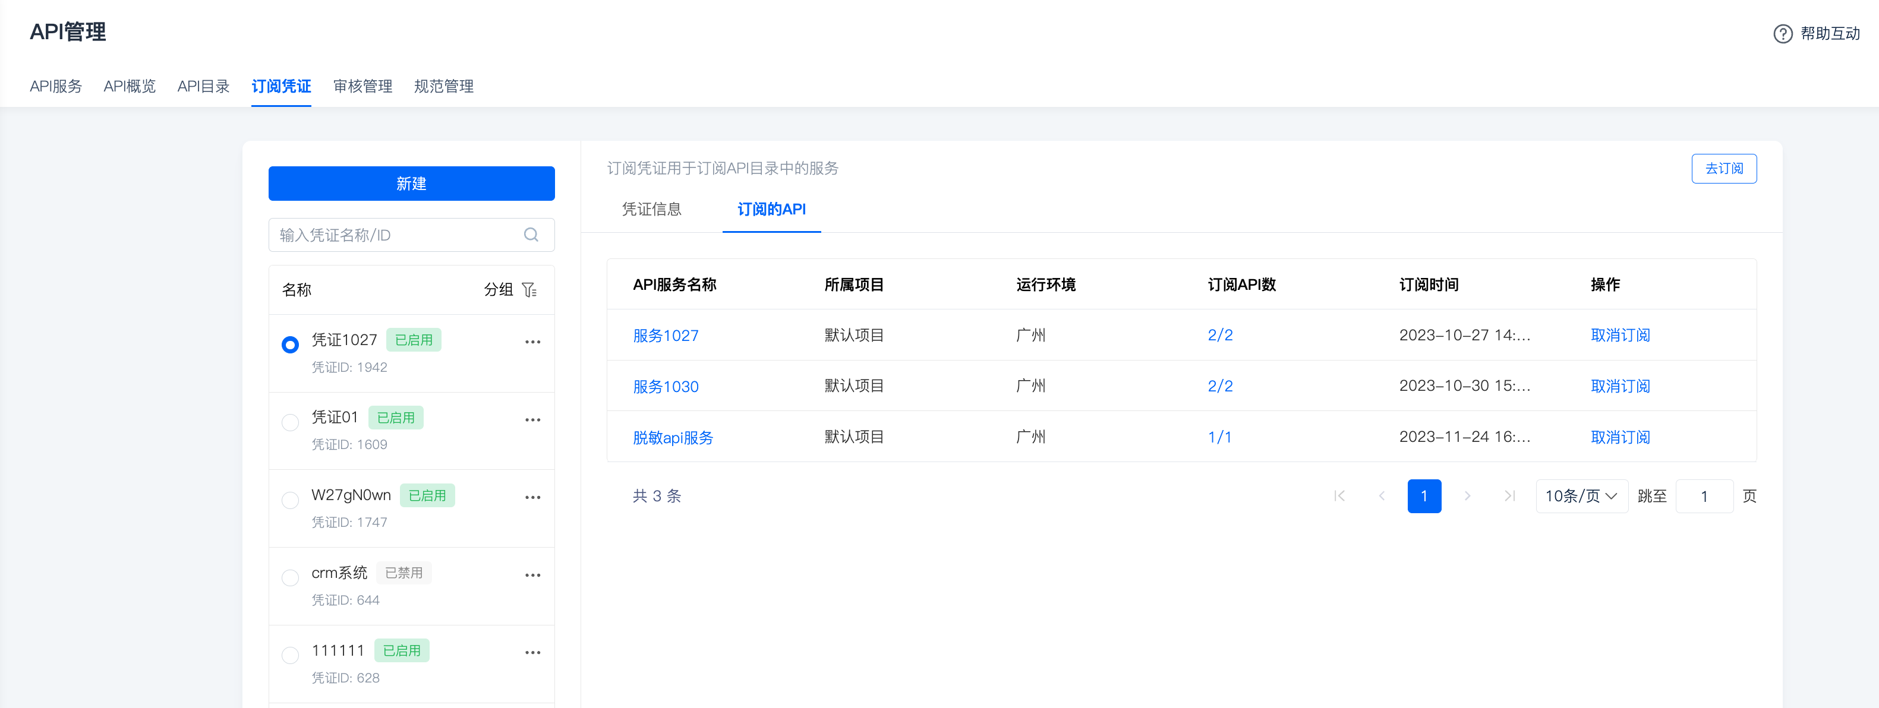The height and width of the screenshot is (708, 1879).
Task: Go to next page arrow
Action: point(1467,496)
